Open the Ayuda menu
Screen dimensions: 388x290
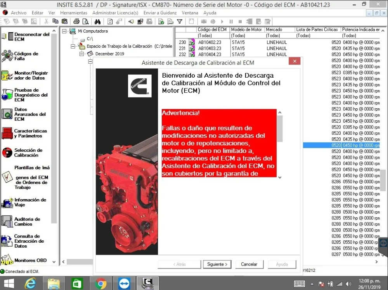click(210, 13)
